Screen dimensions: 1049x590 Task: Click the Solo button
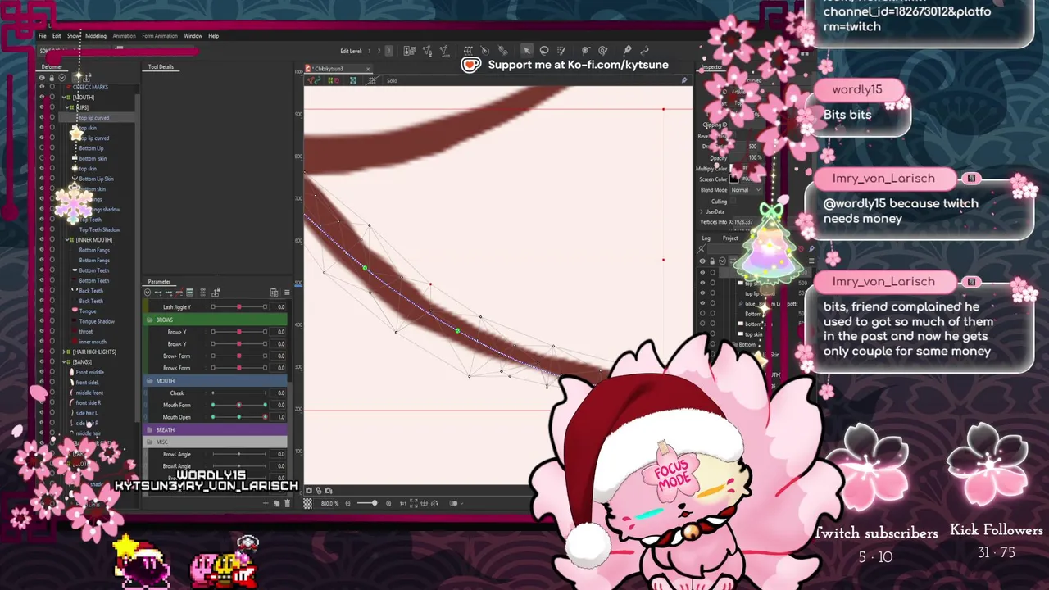coord(392,80)
